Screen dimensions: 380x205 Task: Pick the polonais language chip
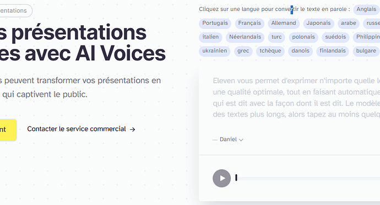[303, 37]
